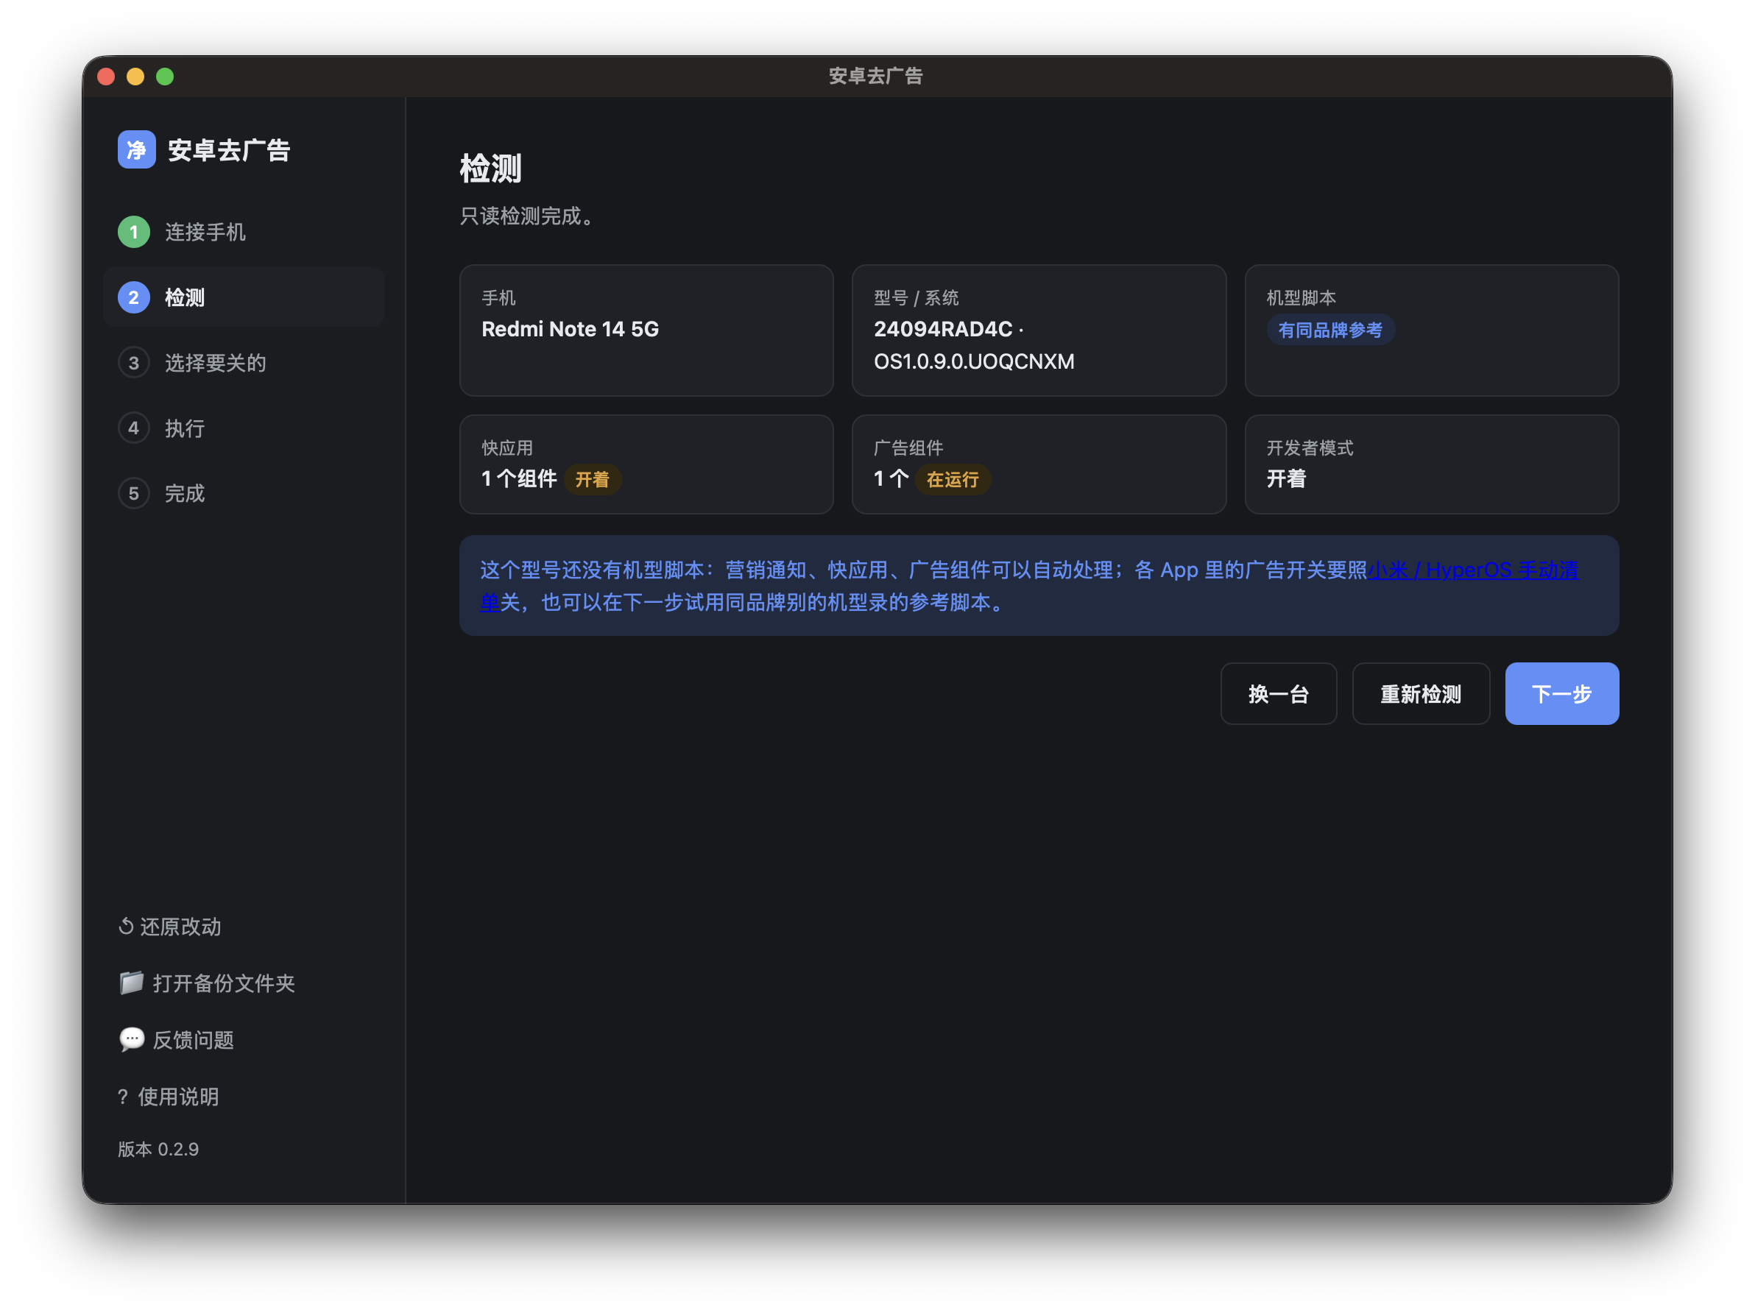Click the step 4 circle icon
This screenshot has height=1313, width=1755.
tap(133, 428)
